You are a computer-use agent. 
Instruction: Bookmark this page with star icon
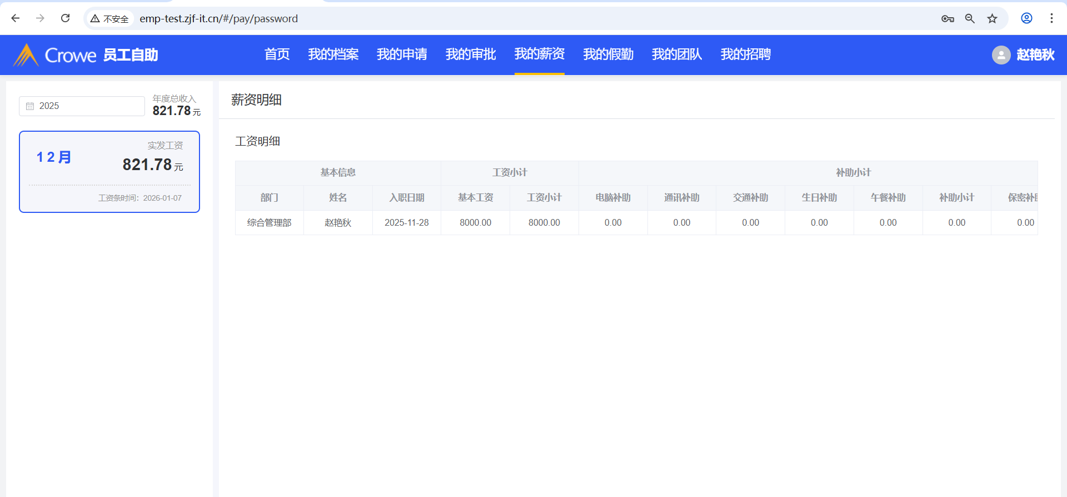992,18
